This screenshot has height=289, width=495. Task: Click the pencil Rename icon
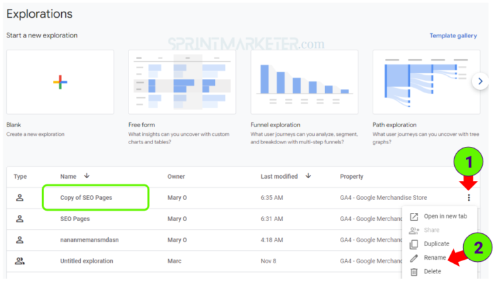[414, 258]
